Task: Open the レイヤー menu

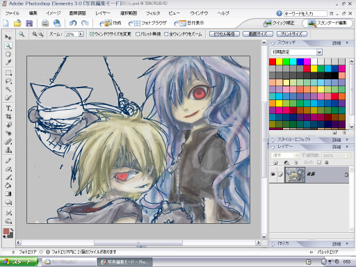Action: point(103,13)
